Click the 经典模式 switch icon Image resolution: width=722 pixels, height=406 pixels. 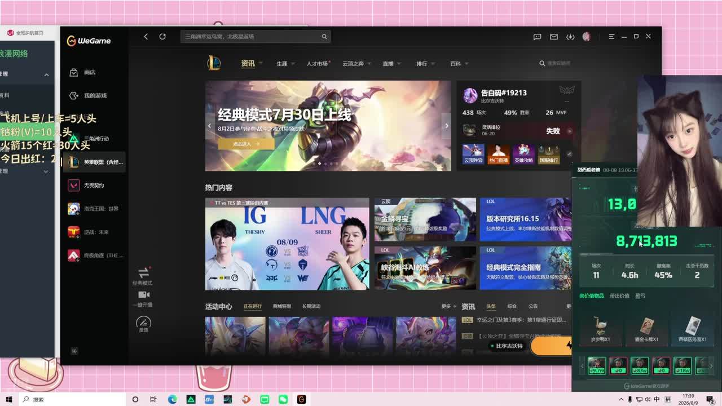tap(143, 272)
